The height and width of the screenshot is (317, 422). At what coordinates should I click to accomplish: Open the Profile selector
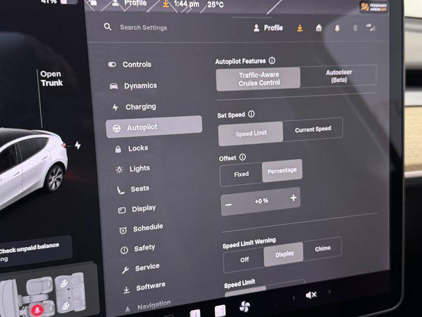(268, 28)
